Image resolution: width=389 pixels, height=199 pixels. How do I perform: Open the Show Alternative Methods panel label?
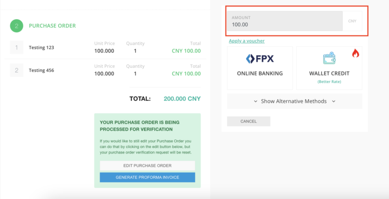(x=294, y=101)
